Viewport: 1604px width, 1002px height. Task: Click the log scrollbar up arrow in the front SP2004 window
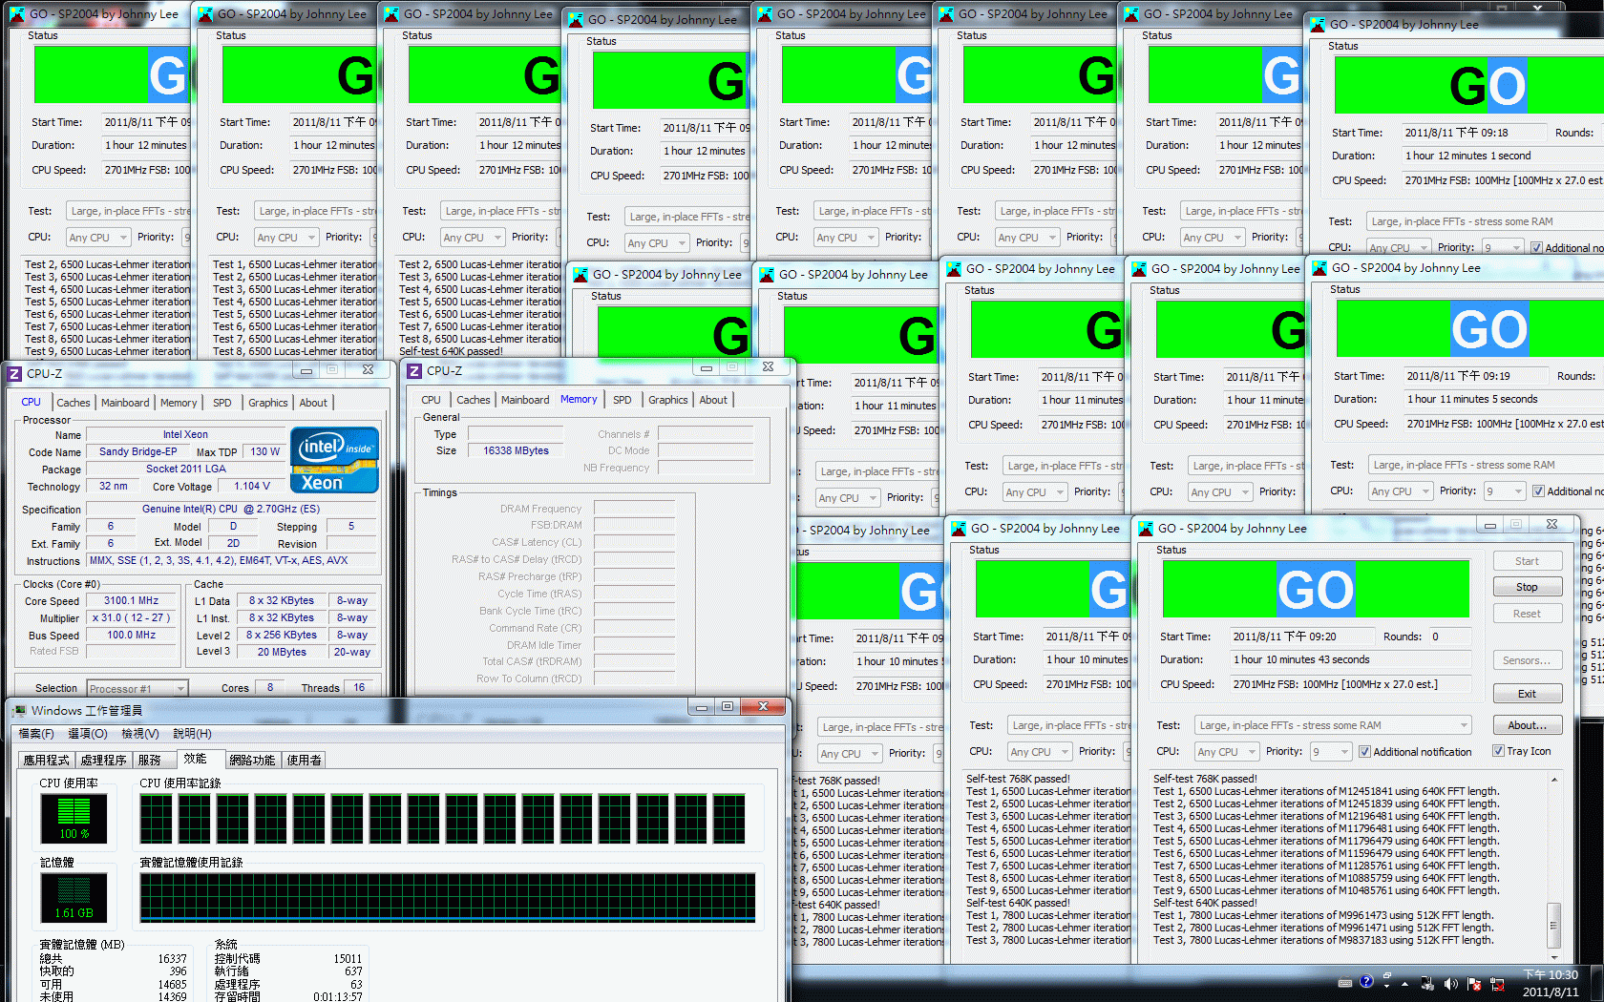point(1553,780)
